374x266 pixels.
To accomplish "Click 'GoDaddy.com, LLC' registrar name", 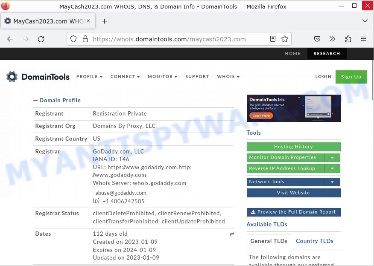I will coord(118,151).
